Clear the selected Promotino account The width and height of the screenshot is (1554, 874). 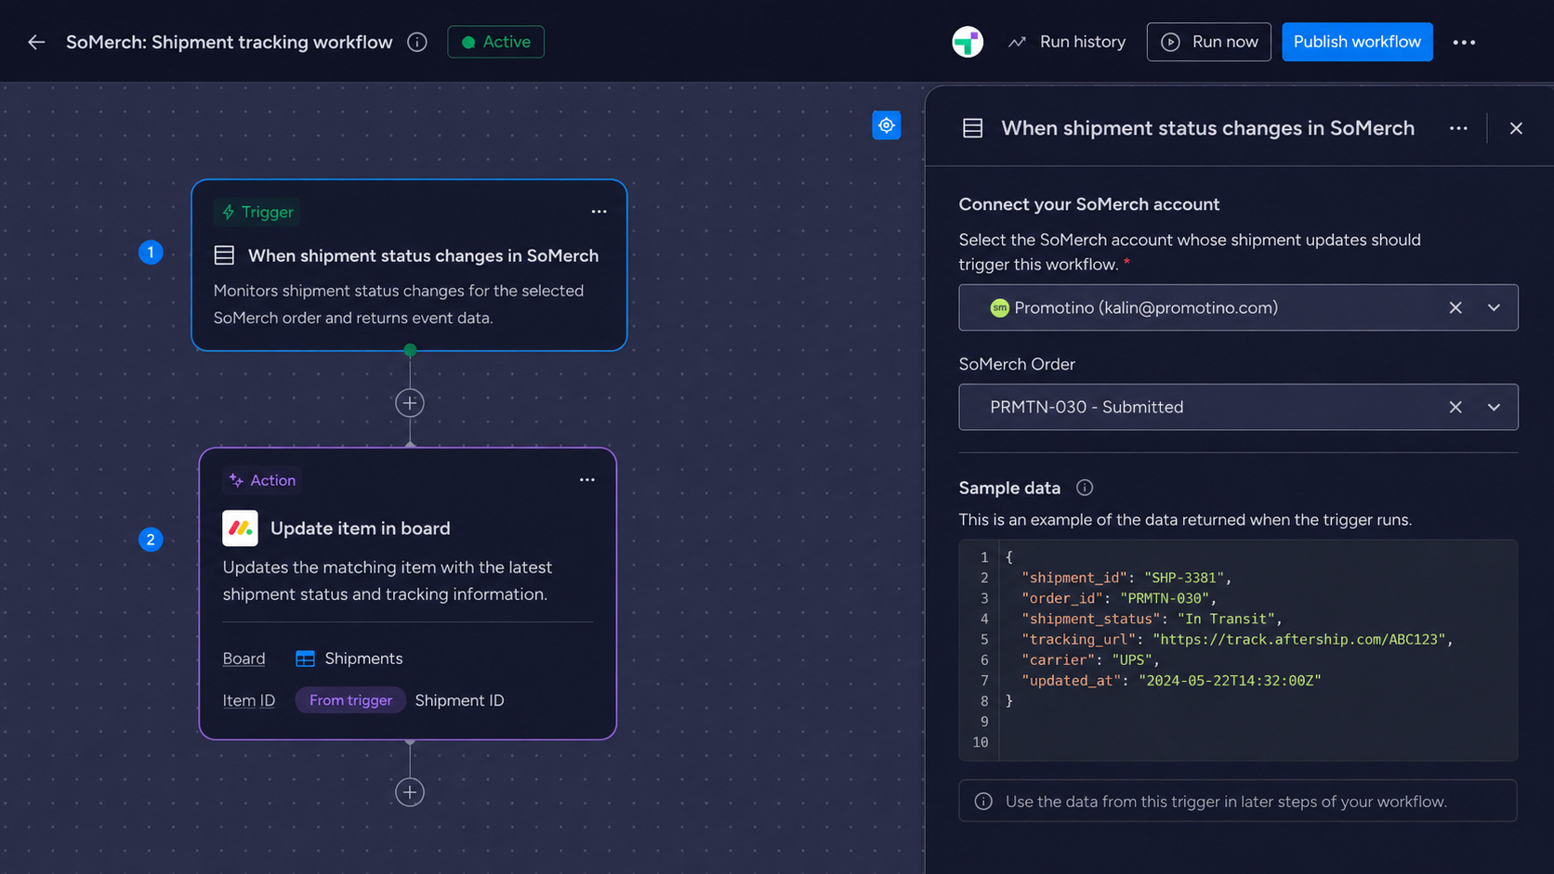(x=1455, y=307)
